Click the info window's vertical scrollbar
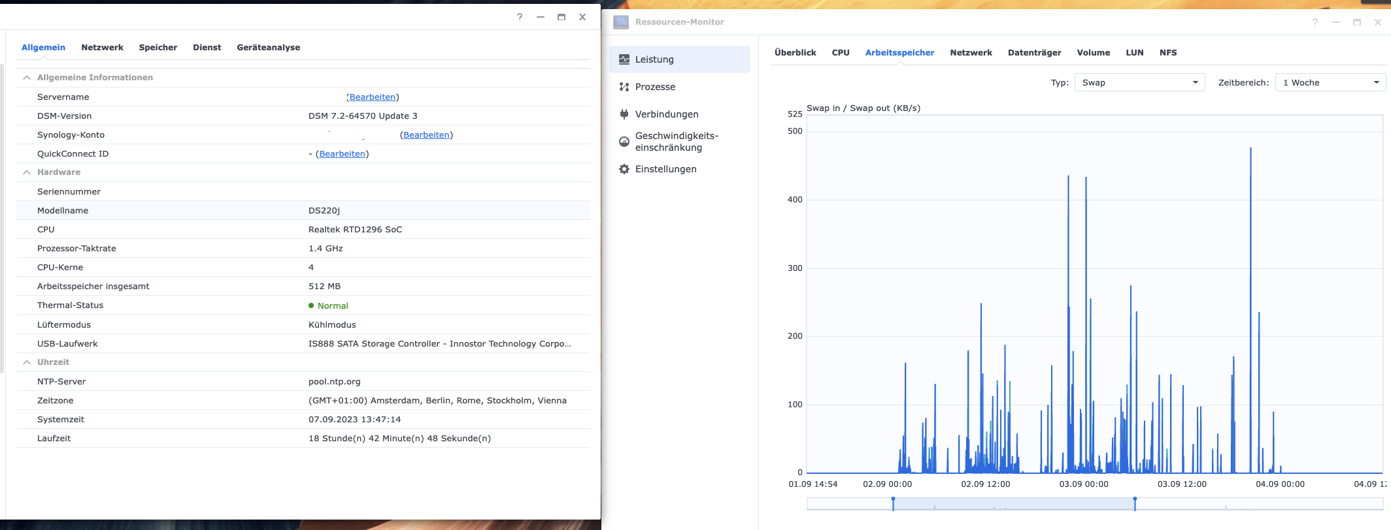The height and width of the screenshot is (530, 1391). point(2,219)
